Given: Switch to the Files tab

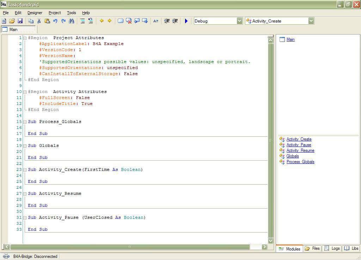Looking at the screenshot, I should (x=312, y=248).
